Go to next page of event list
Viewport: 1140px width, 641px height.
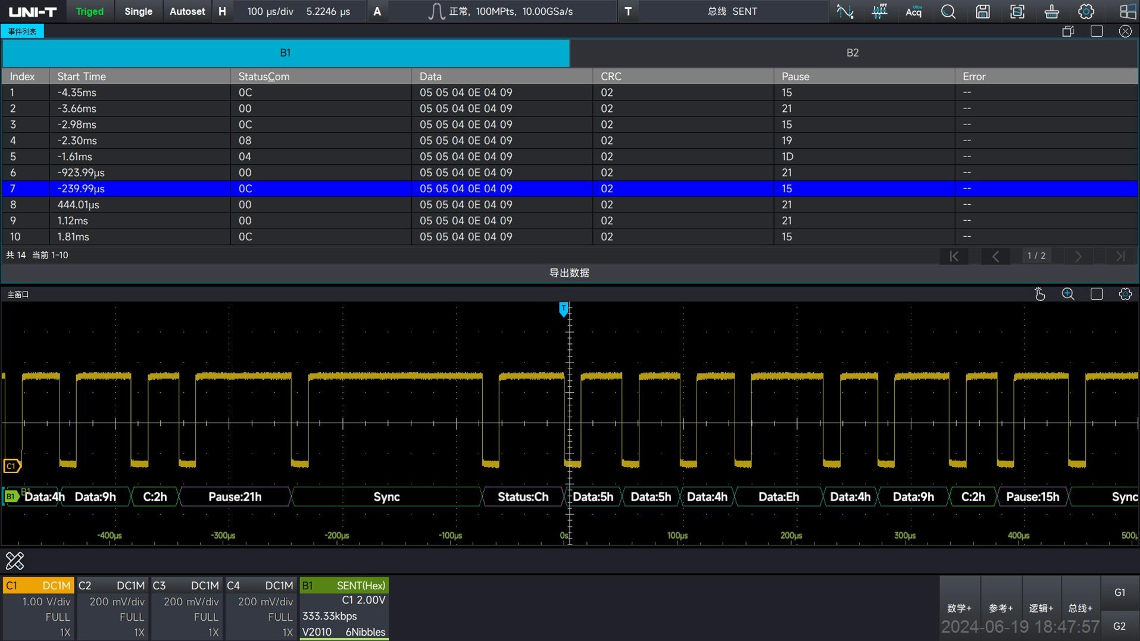point(1078,256)
